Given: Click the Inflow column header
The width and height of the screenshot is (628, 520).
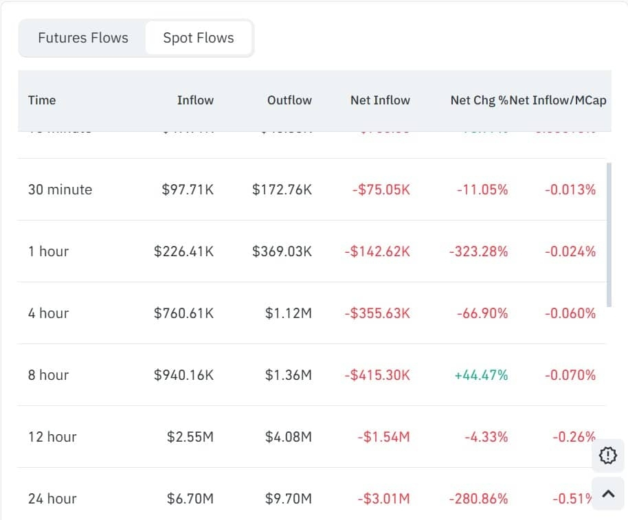Looking at the screenshot, I should [x=195, y=100].
